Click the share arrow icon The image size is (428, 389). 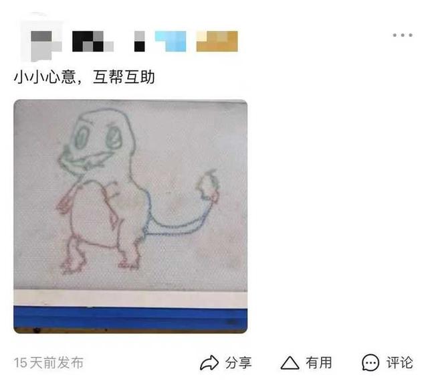[x=209, y=363]
